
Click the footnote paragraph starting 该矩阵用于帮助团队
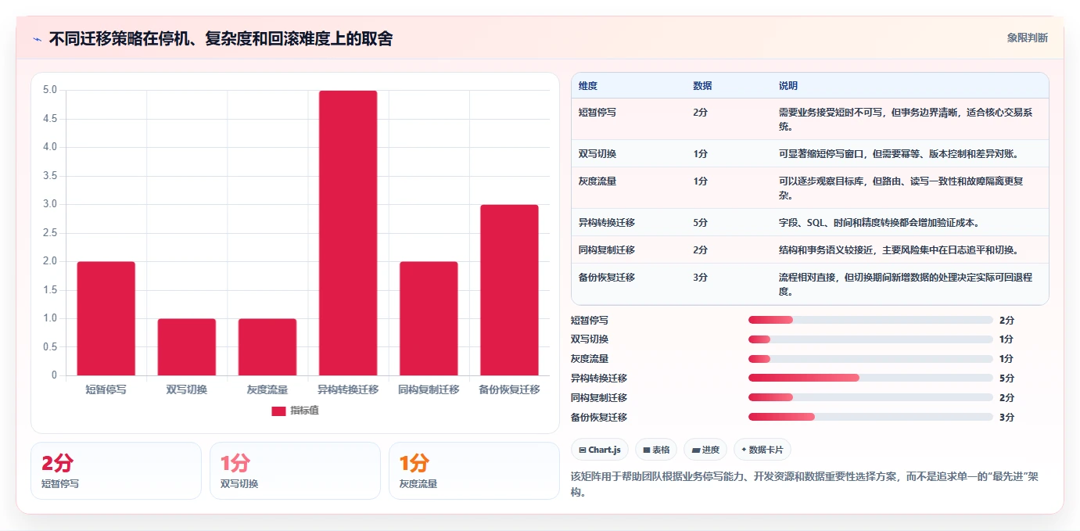tap(806, 484)
